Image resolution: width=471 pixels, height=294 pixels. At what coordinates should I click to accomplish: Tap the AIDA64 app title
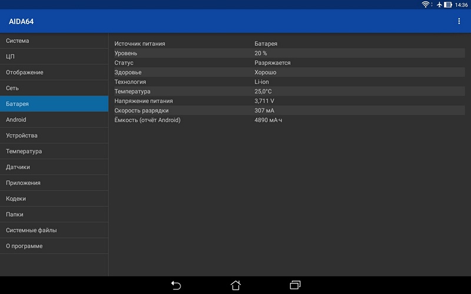pos(21,21)
